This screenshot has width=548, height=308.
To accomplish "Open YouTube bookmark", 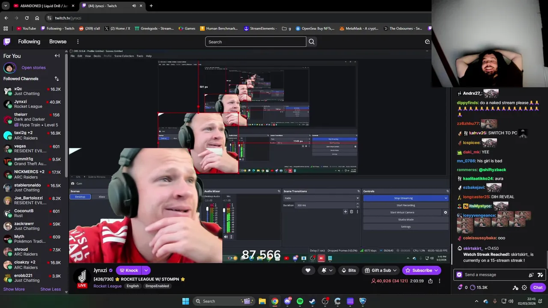I will pyautogui.click(x=26, y=29).
